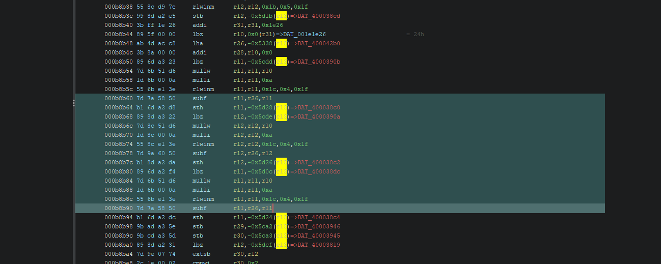The height and width of the screenshot is (264, 661).
Task: Select the DAT_40003819 reference
Action: coord(319,245)
